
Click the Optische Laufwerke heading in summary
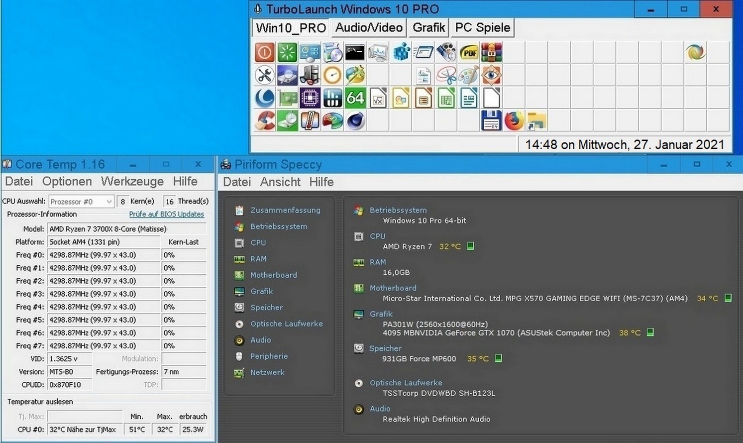[x=406, y=383]
